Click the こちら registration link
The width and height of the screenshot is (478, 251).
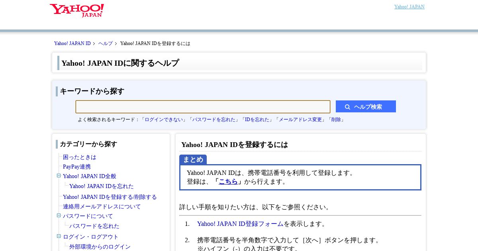click(228, 182)
